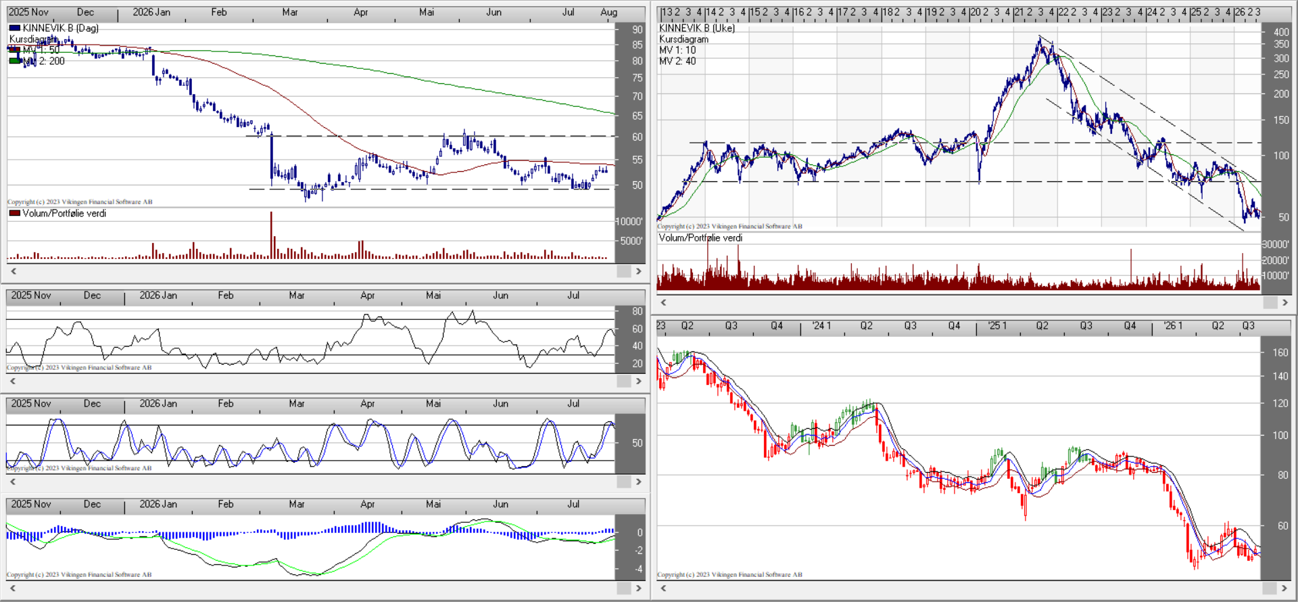
Task: Click the scrollbar thumb of the stochastic oscillator panel
Action: pyautogui.click(x=623, y=482)
